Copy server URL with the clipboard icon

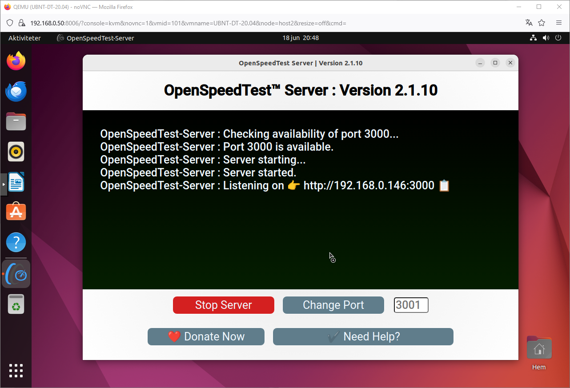[444, 185]
